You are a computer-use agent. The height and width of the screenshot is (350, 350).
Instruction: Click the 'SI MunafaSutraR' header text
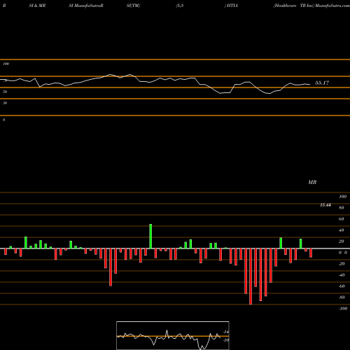(x=86, y=6)
